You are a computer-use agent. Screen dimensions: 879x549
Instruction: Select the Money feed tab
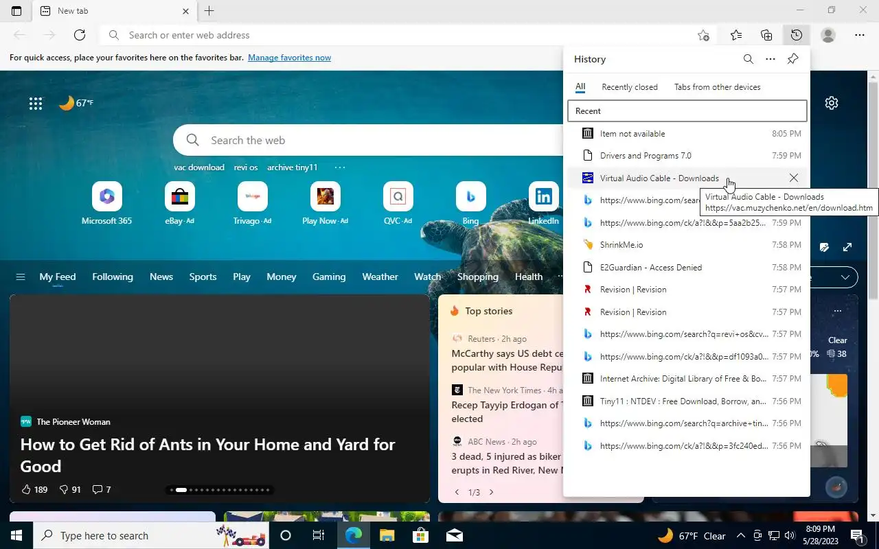click(282, 277)
